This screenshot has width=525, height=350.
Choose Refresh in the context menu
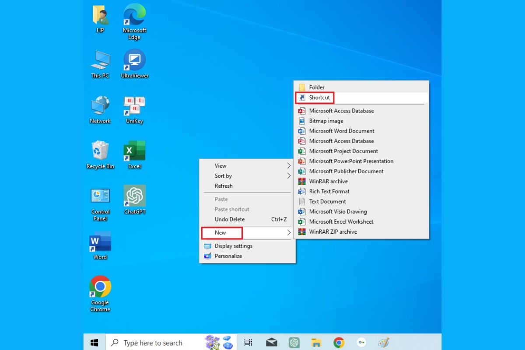[248, 186]
